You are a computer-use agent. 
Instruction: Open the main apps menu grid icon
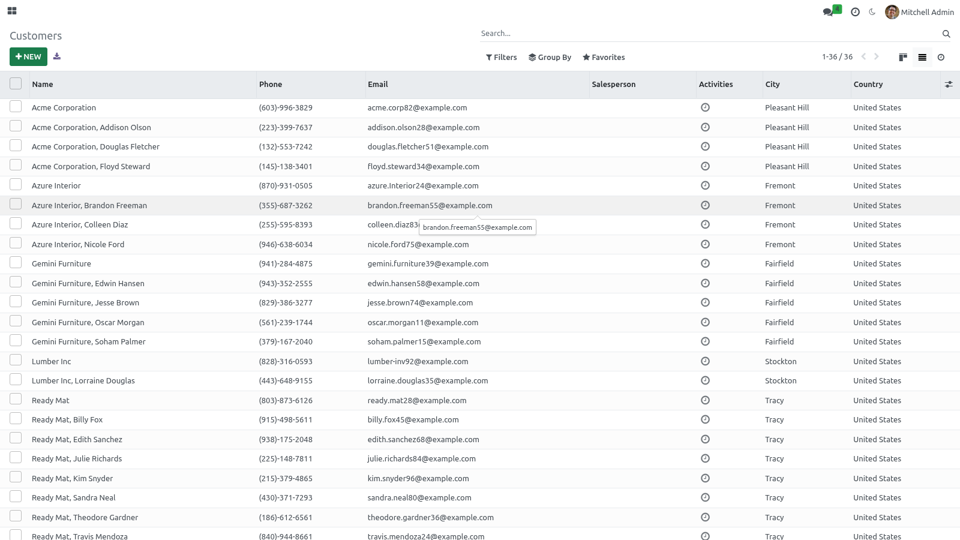pyautogui.click(x=12, y=11)
